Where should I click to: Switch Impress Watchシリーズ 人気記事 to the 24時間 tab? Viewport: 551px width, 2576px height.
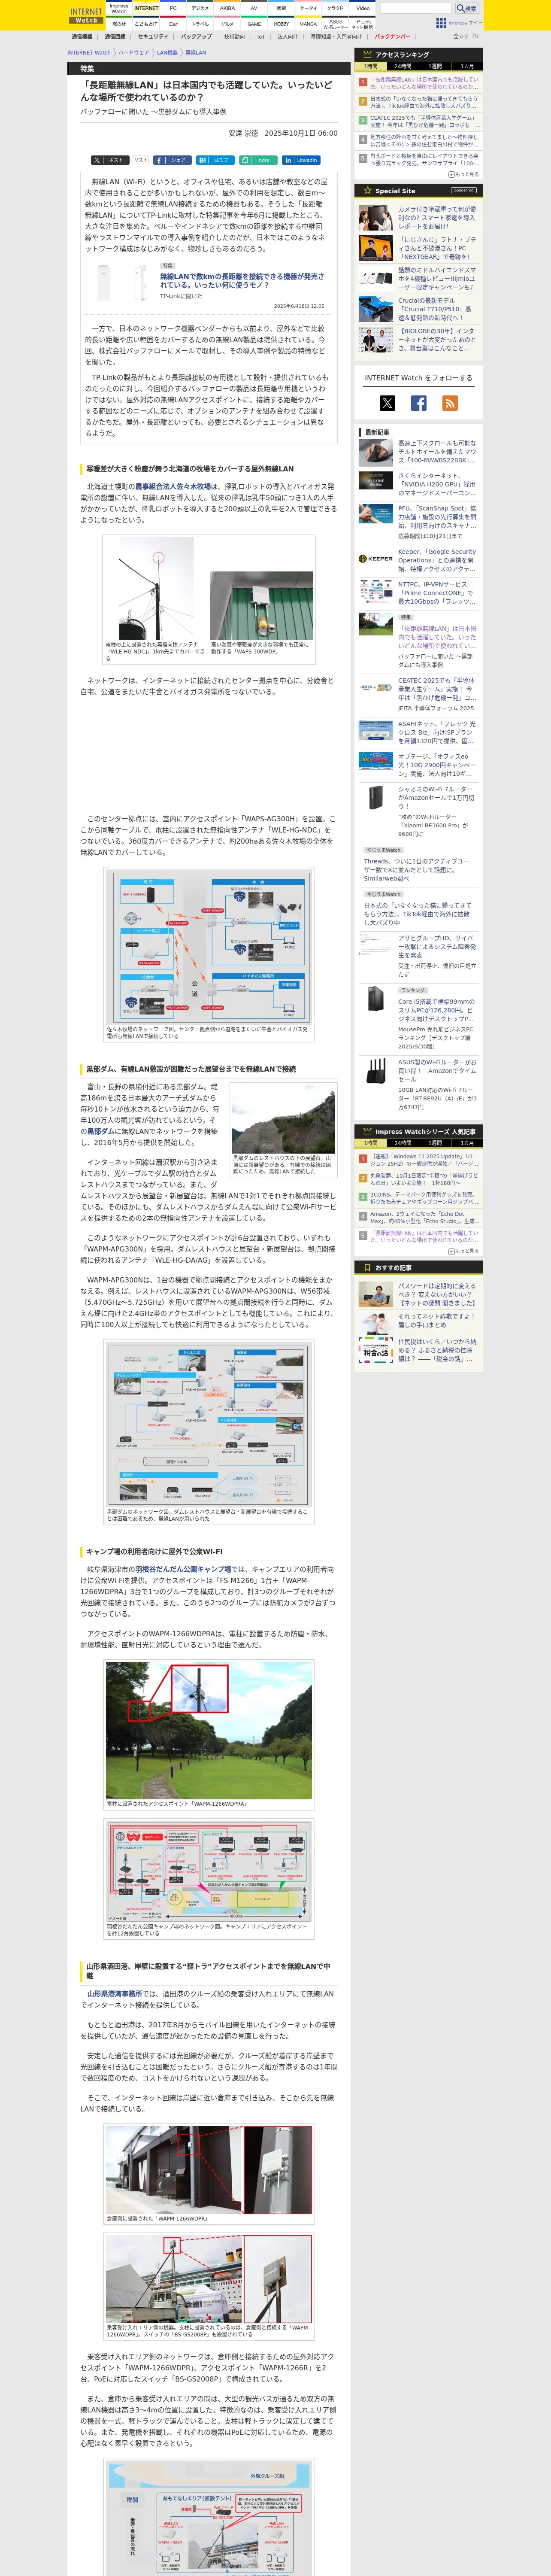pyautogui.click(x=402, y=1143)
